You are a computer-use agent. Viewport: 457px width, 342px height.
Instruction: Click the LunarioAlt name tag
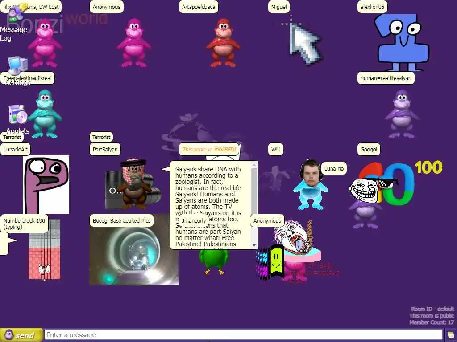16,149
